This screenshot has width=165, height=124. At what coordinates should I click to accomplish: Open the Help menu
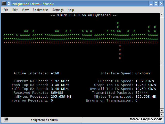[71, 10]
